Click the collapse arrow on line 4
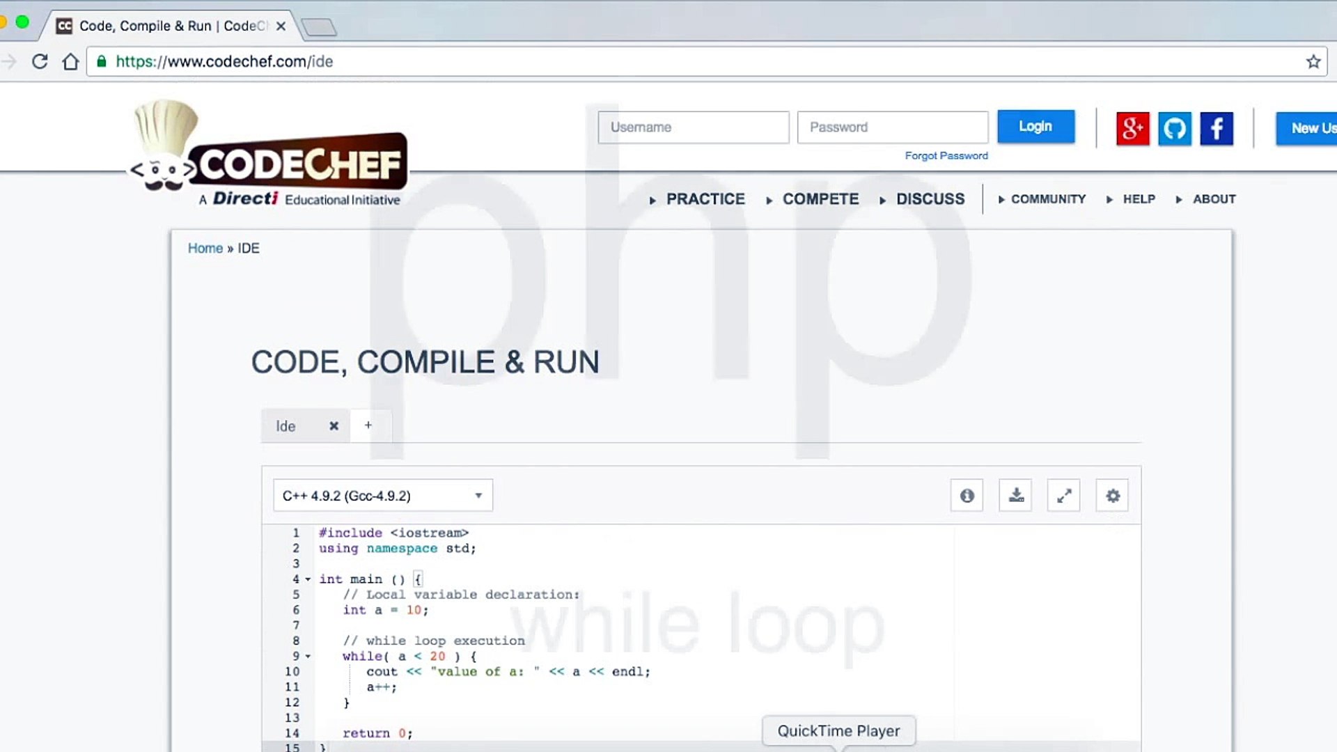The image size is (1337, 752). pos(308,579)
